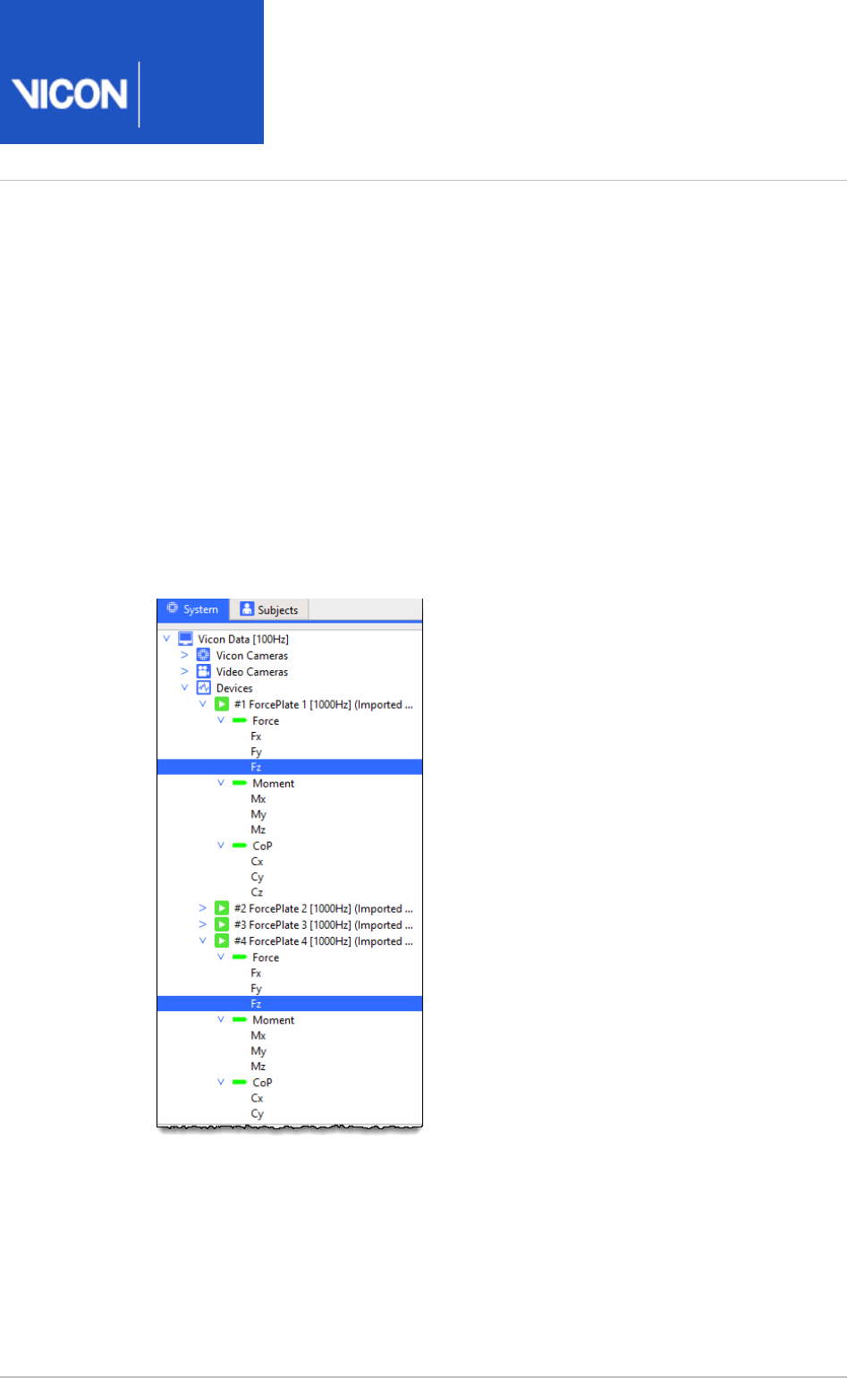Expand the Video Cameras node
847x1378 pixels.
tap(184, 671)
